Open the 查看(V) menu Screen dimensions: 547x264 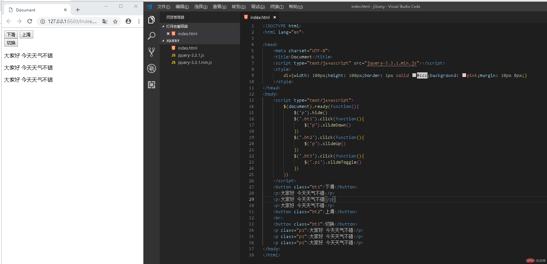(x=219, y=7)
